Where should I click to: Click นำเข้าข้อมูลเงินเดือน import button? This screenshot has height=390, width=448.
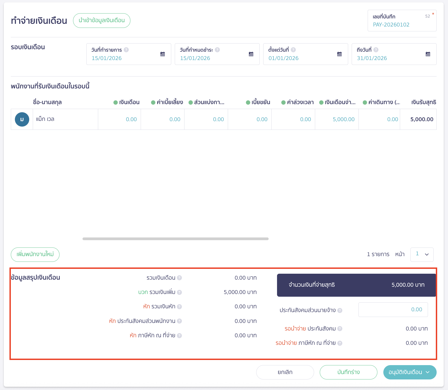102,21
